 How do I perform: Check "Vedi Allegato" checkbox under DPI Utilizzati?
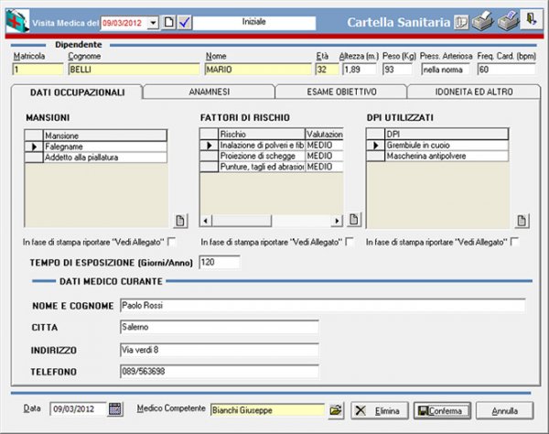tap(515, 241)
